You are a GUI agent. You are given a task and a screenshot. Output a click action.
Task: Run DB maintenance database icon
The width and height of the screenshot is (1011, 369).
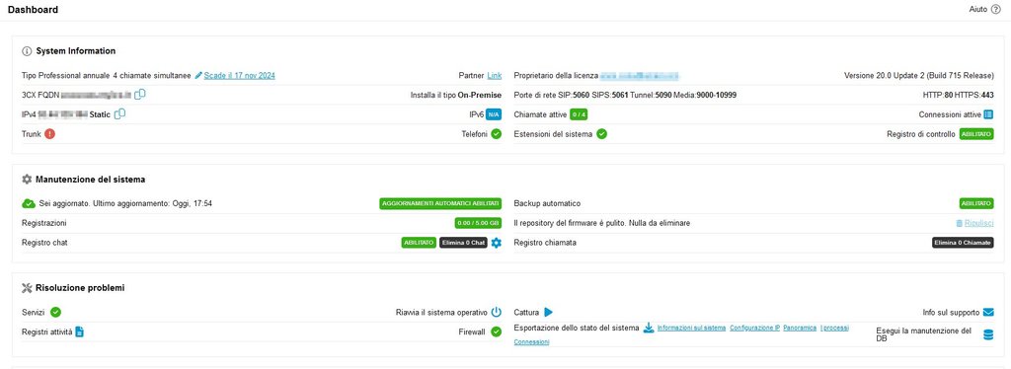987,334
